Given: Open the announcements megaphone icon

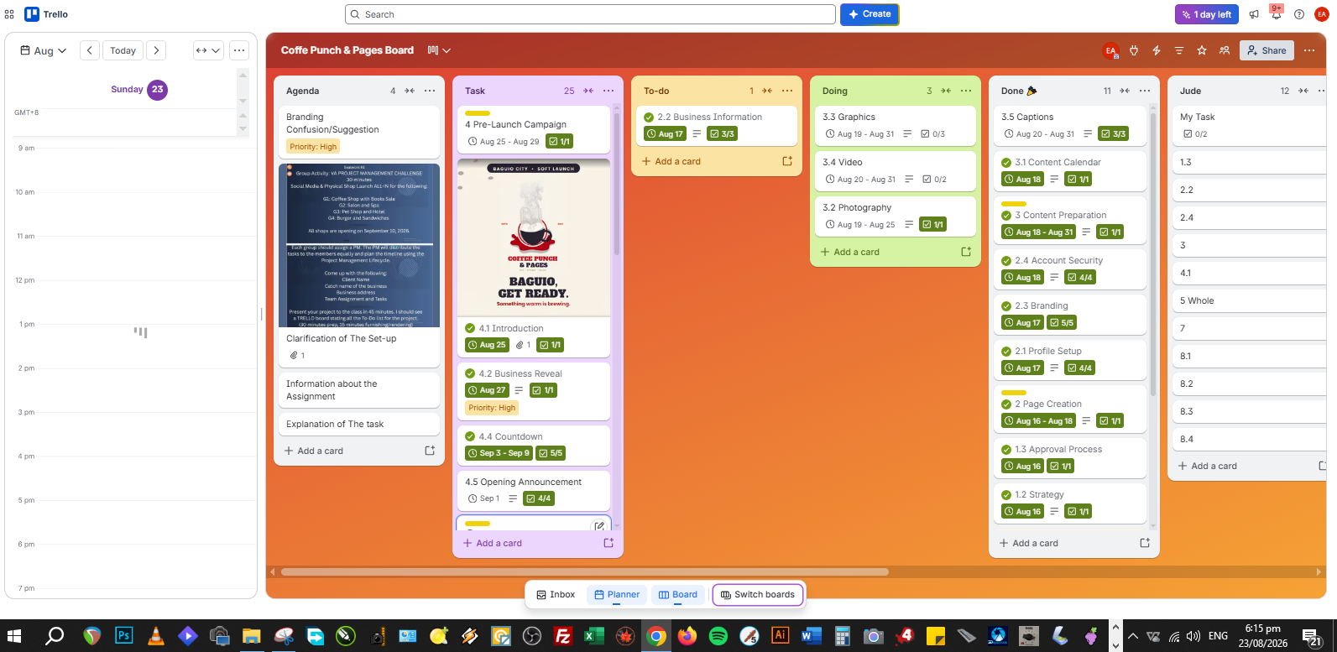Looking at the screenshot, I should pyautogui.click(x=1254, y=14).
